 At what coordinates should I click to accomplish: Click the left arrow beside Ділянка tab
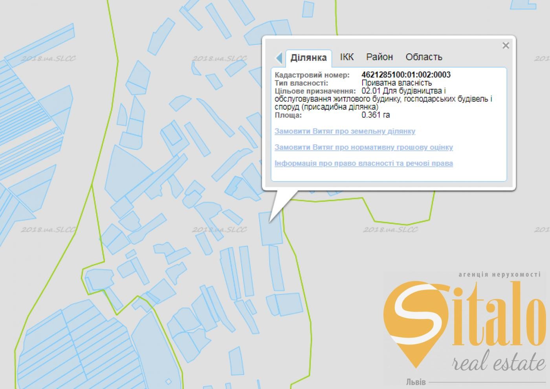[279, 58]
